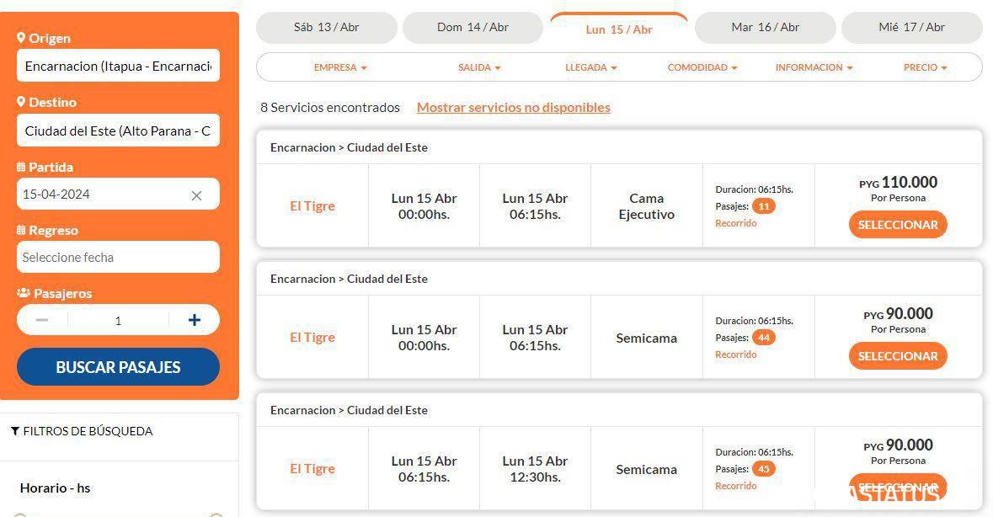The height and width of the screenshot is (517, 993).
Task: Decrease passenger count with minus button
Action: 42,320
